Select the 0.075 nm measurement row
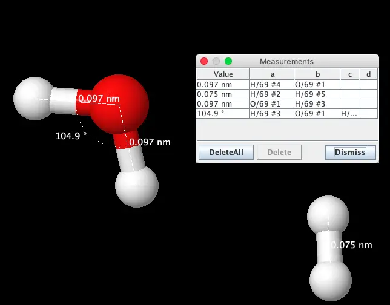Image resolution: width=390 pixels, height=305 pixels. click(x=222, y=94)
